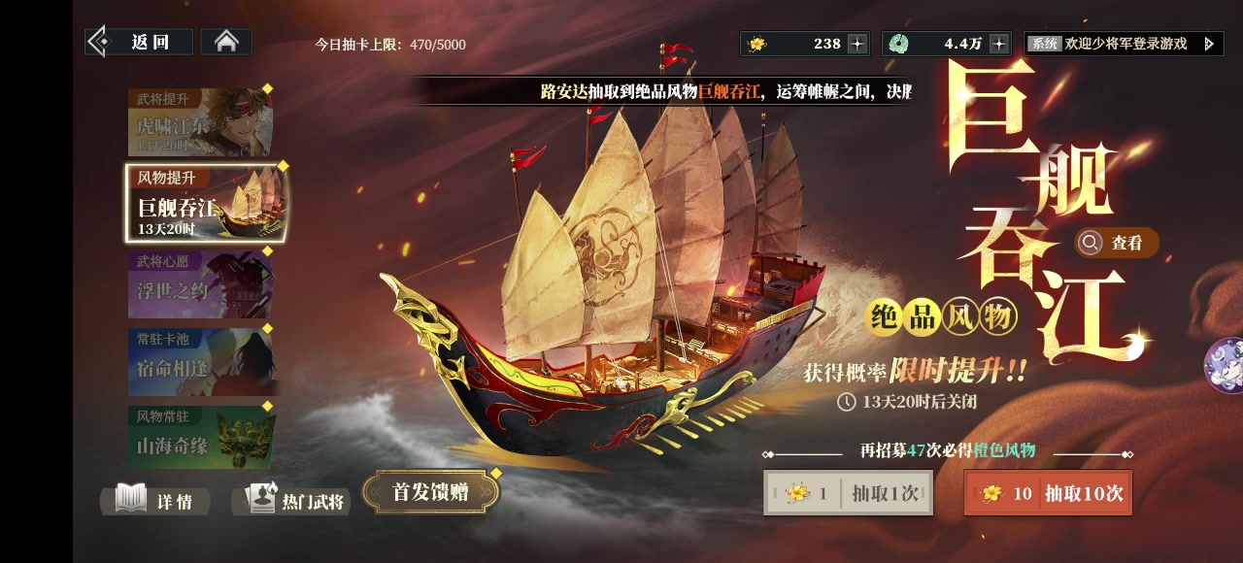Tap the home house icon
The image size is (1243, 563).
[226, 42]
